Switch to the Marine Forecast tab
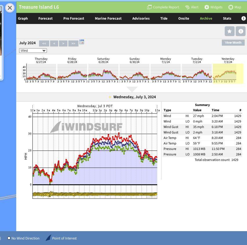 (x=108, y=18)
